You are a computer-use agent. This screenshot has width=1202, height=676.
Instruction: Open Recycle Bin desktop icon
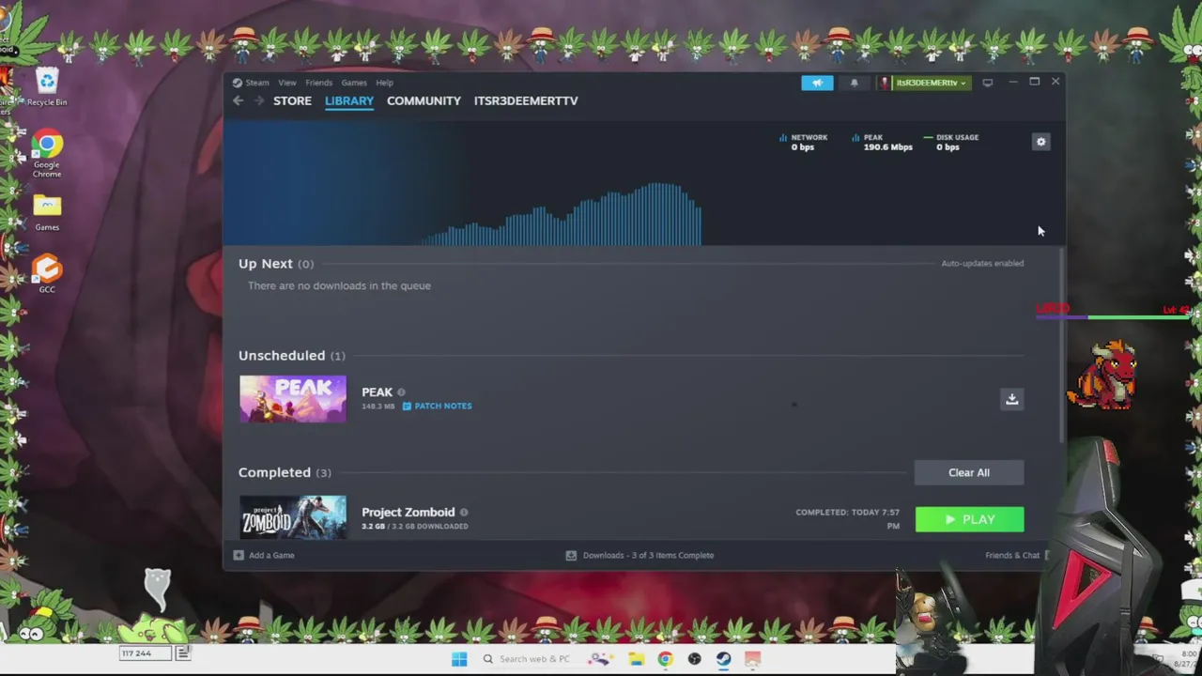tap(46, 88)
